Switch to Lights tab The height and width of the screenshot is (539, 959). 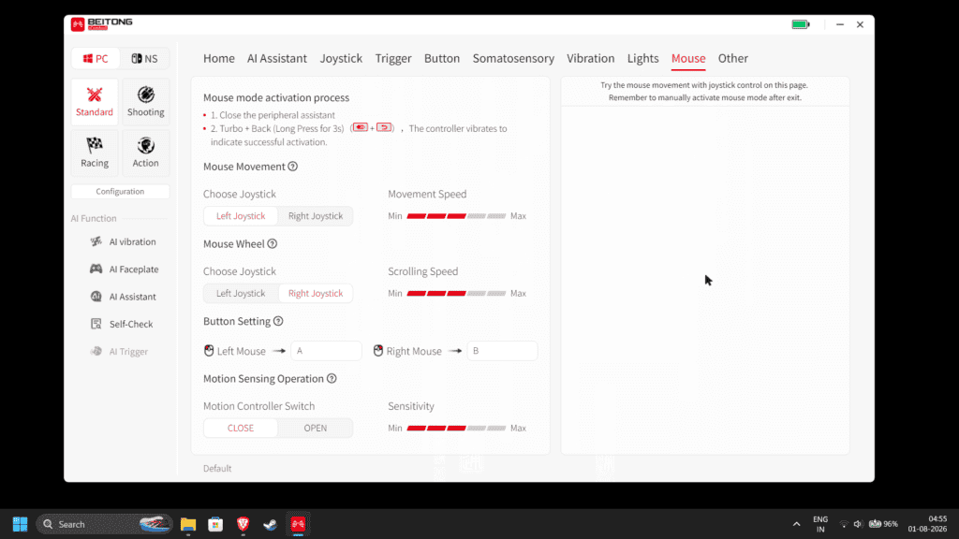click(642, 58)
